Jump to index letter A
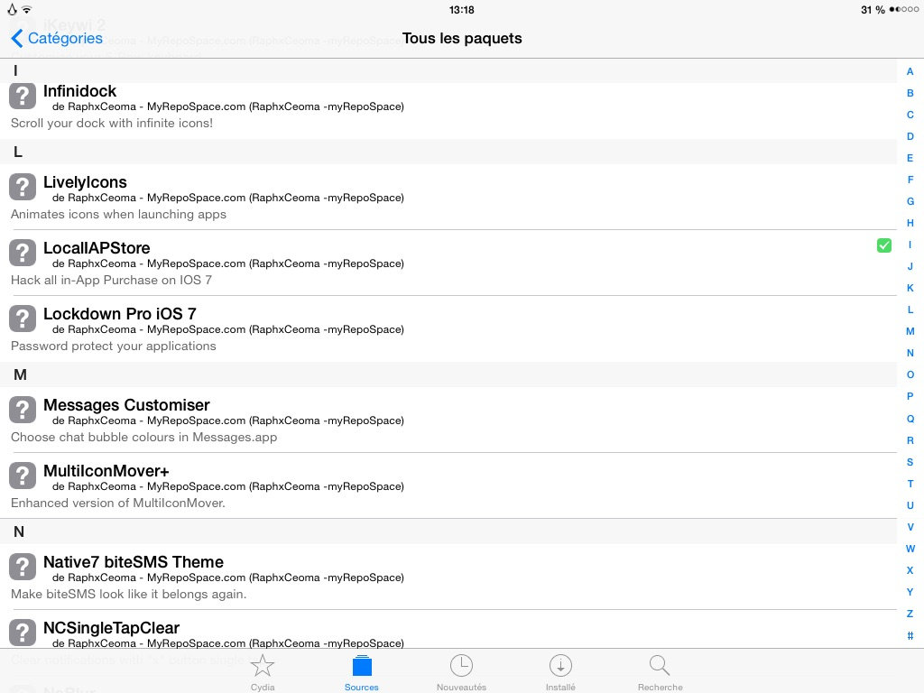The image size is (924, 693). [910, 71]
